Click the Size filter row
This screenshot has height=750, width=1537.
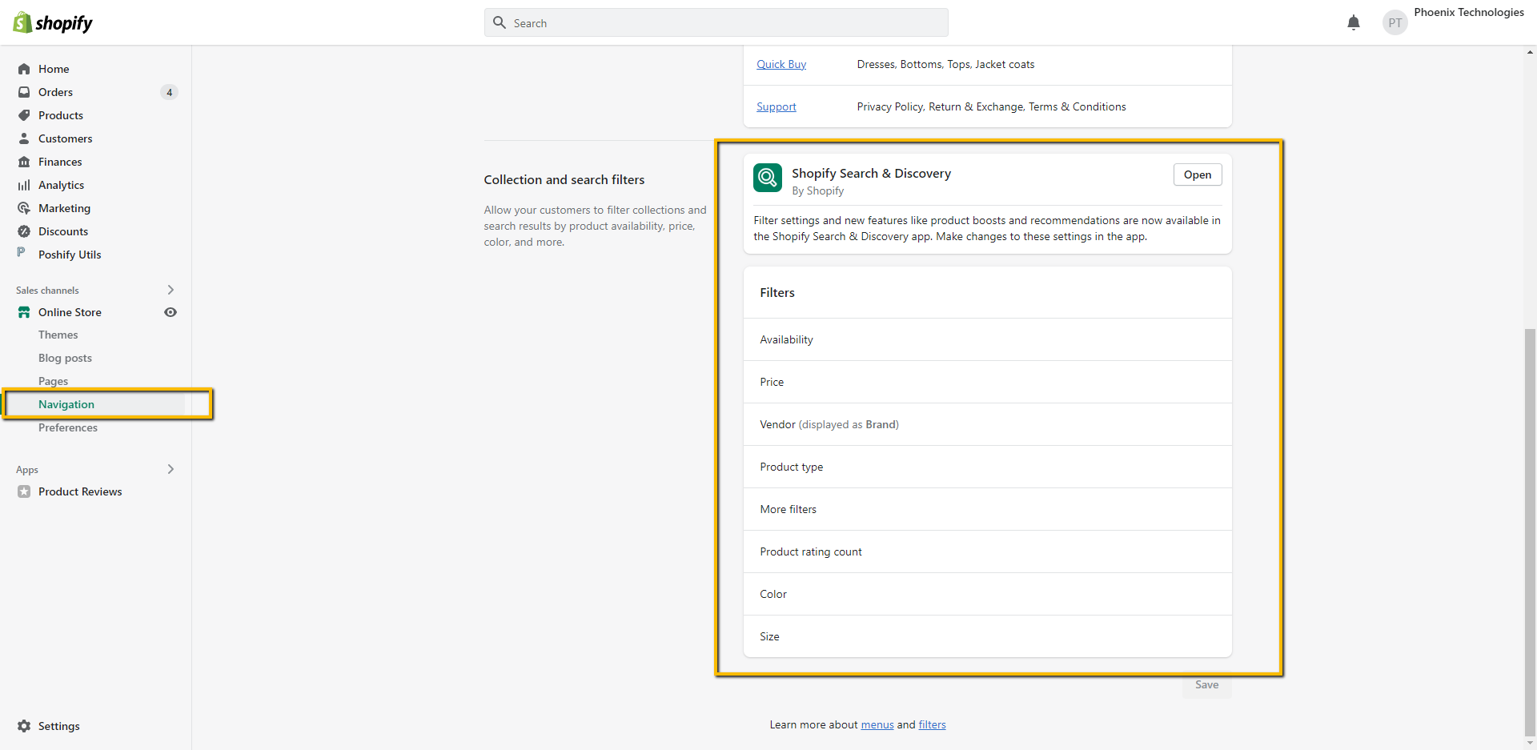988,636
